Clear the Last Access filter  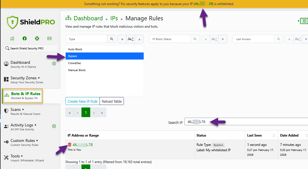tap(289, 39)
